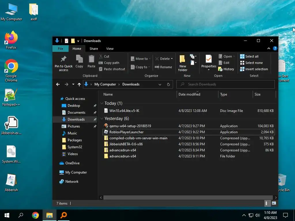Select the asdf folder on desktop
The height and width of the screenshot is (221, 295).
(x=34, y=12)
